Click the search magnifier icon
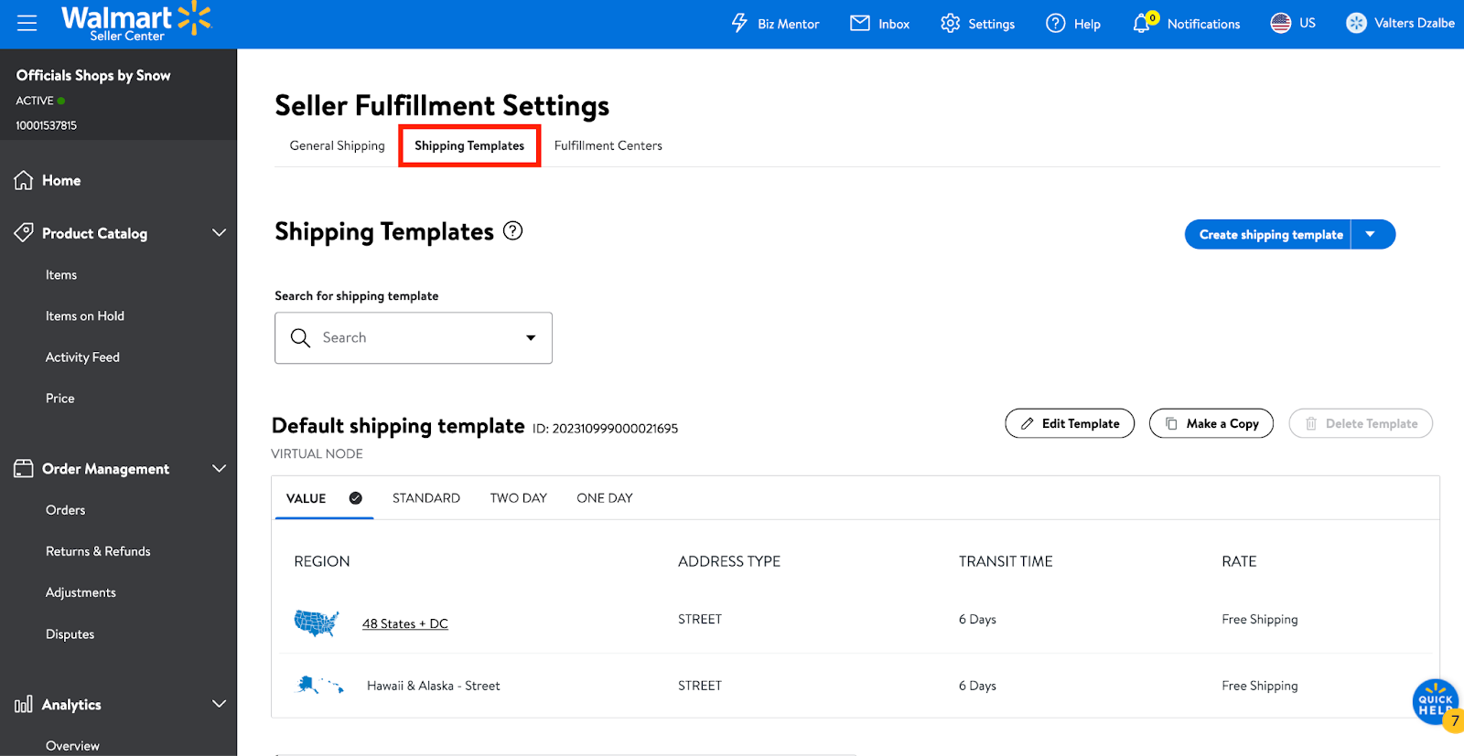 [300, 337]
